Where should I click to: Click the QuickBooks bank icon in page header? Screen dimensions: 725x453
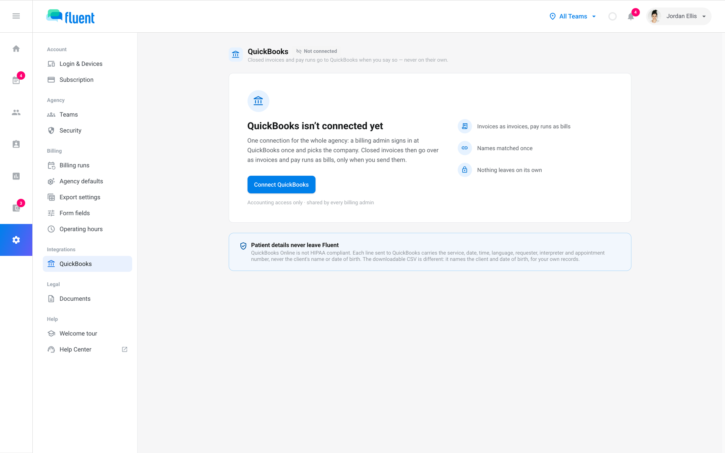(236, 54)
